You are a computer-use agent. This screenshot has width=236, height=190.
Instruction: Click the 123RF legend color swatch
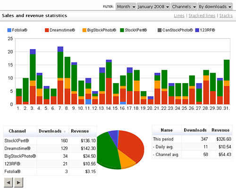click(x=197, y=30)
